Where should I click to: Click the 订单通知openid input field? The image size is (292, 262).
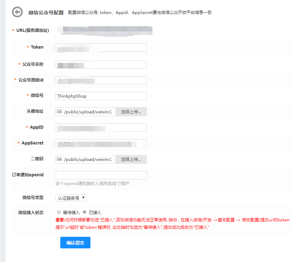point(101,175)
